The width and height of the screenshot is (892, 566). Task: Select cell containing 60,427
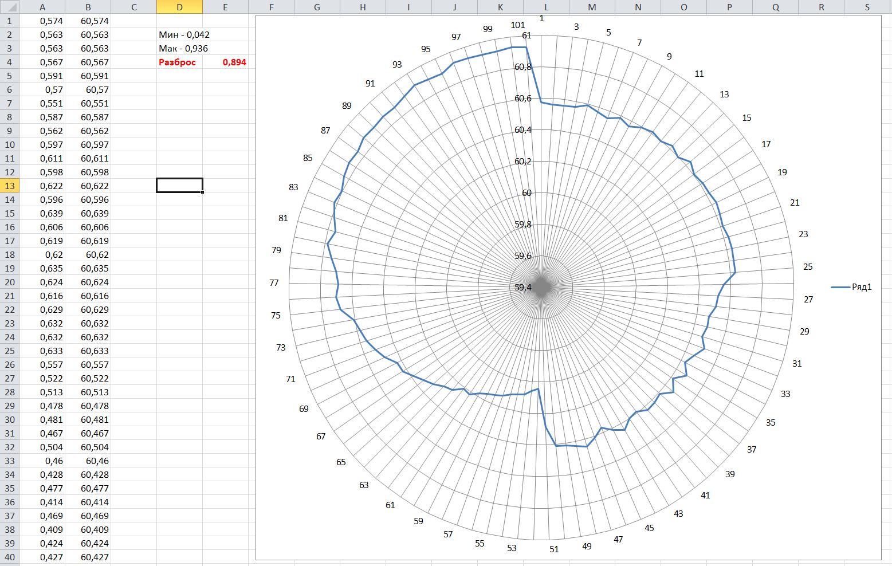tap(88, 557)
